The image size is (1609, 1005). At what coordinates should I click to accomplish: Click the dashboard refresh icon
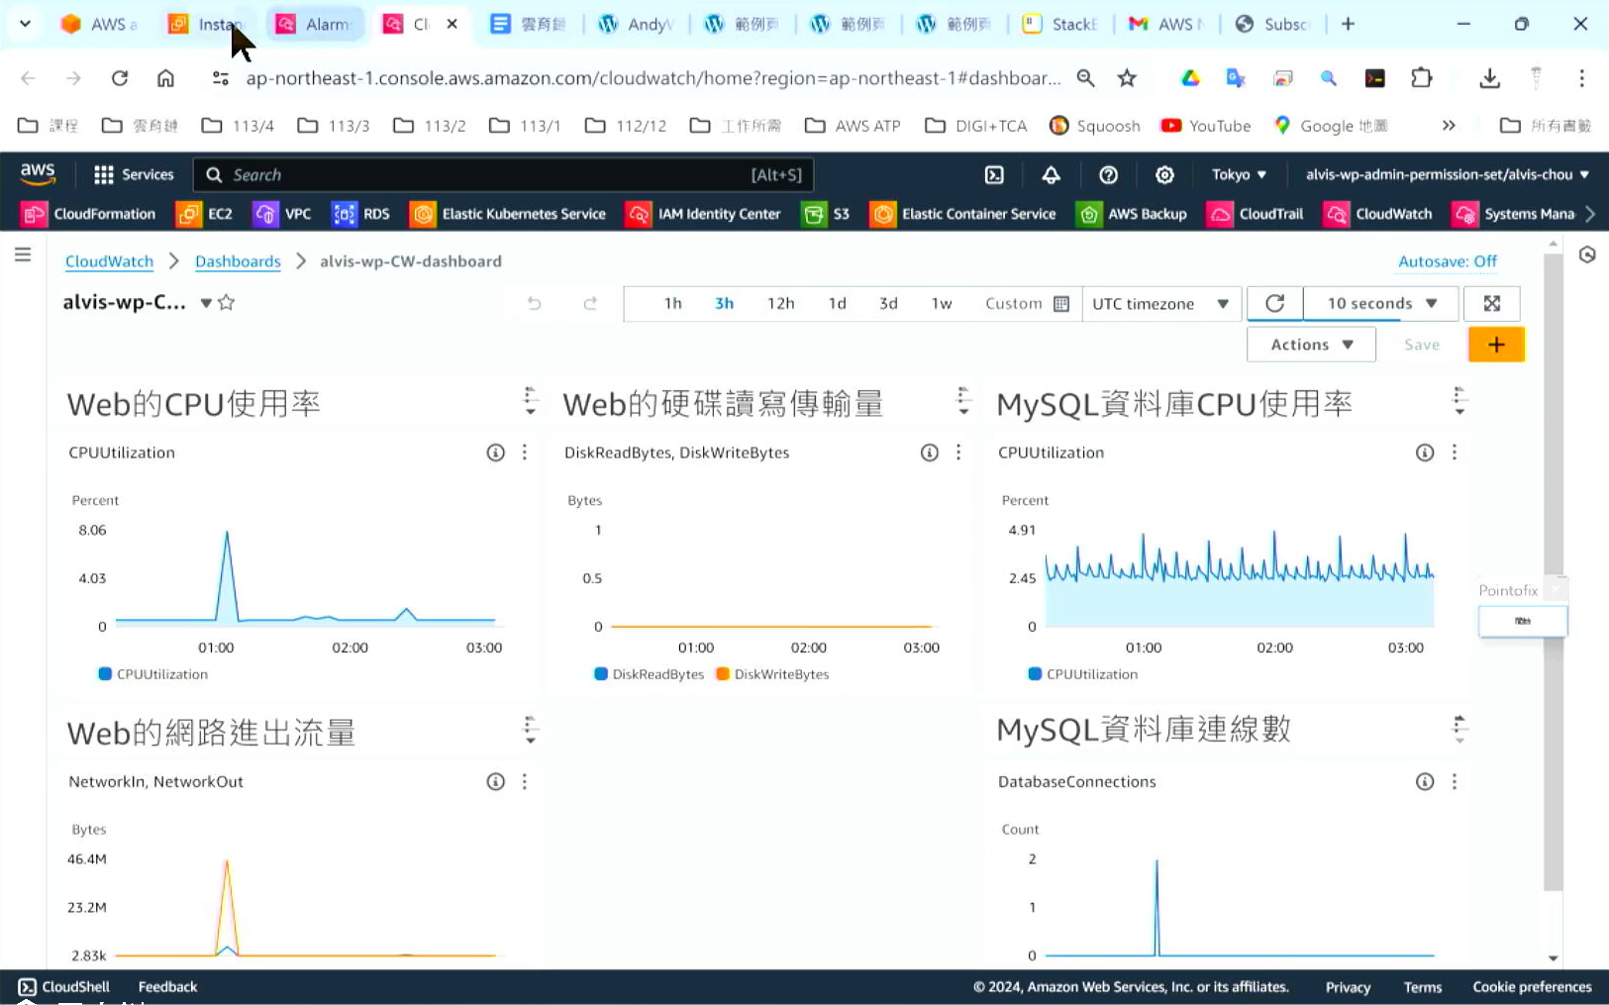pyautogui.click(x=1274, y=304)
